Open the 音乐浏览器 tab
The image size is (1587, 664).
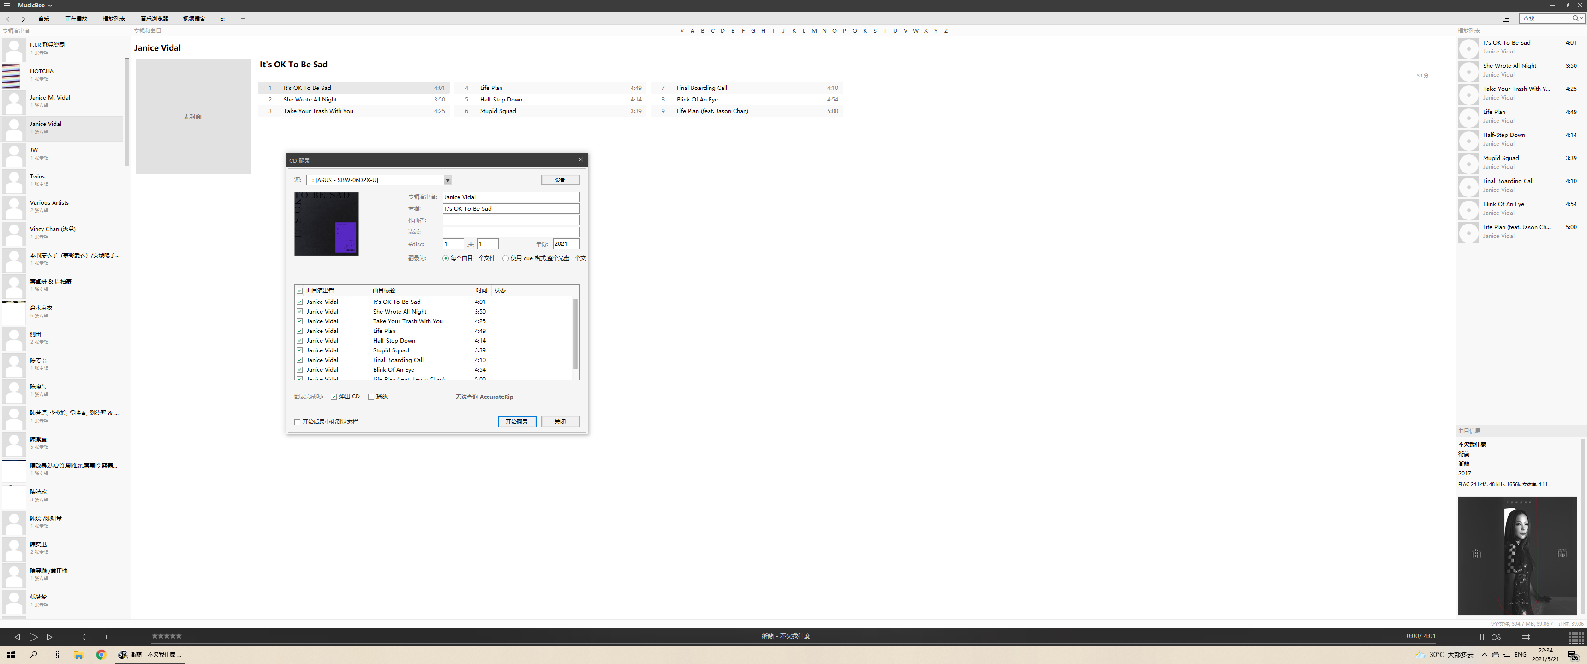tap(154, 18)
